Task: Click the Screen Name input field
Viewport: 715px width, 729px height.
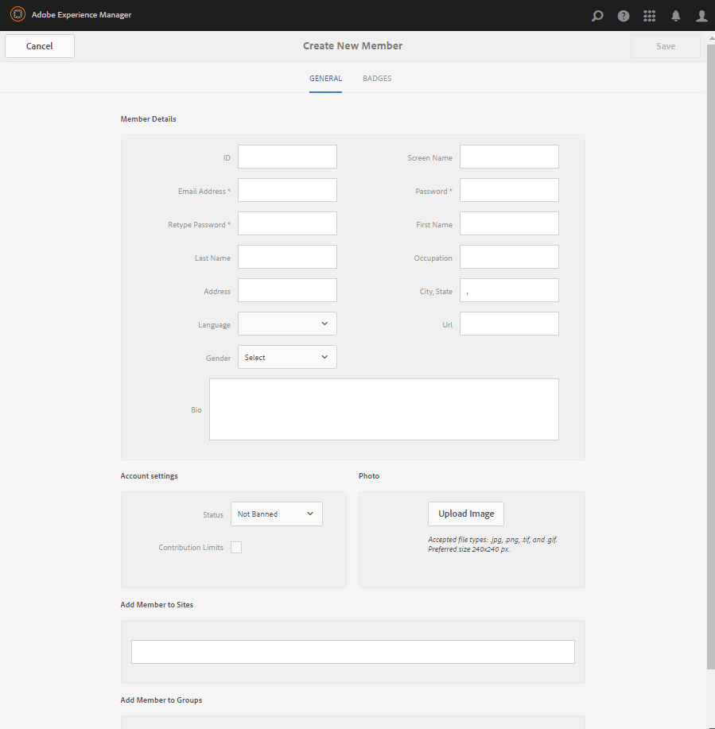Action: point(509,157)
